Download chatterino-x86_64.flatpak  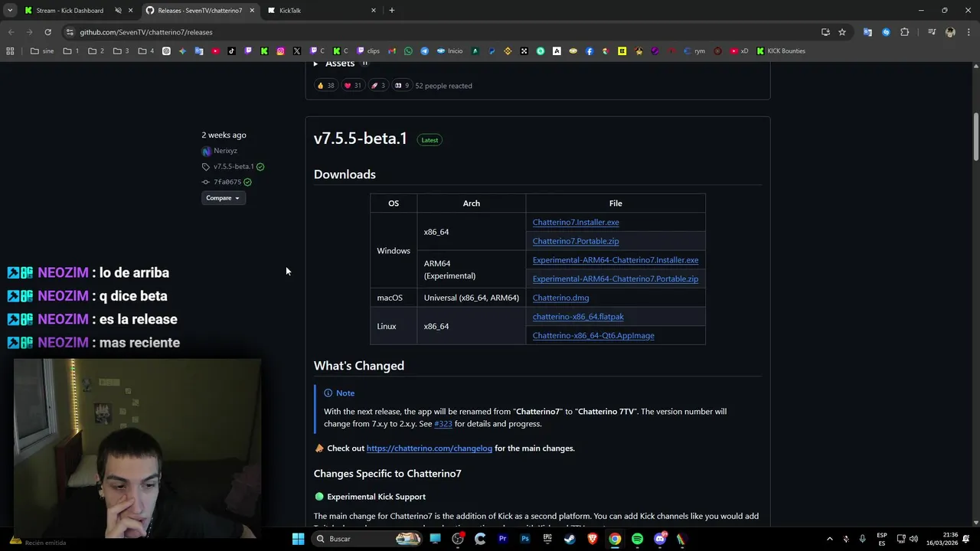(x=578, y=317)
